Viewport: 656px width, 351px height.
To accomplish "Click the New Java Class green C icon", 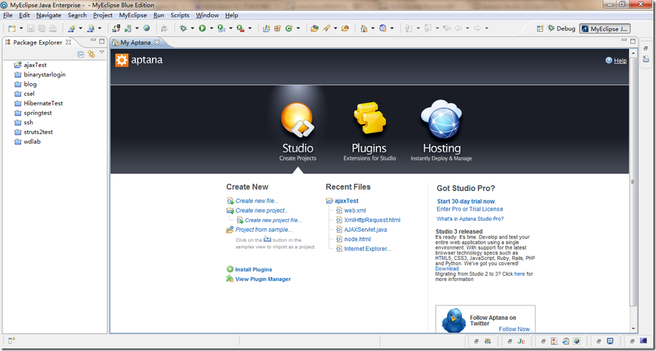I will (x=288, y=29).
